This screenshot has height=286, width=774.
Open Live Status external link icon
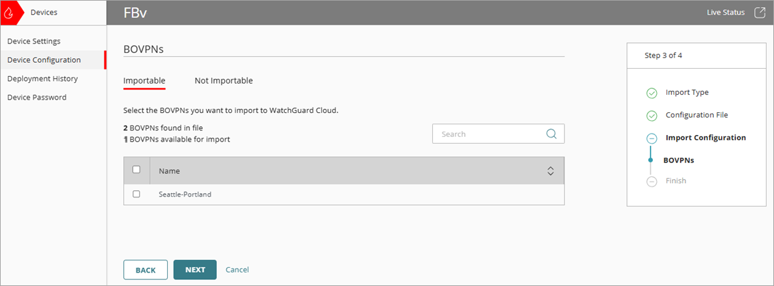point(760,13)
